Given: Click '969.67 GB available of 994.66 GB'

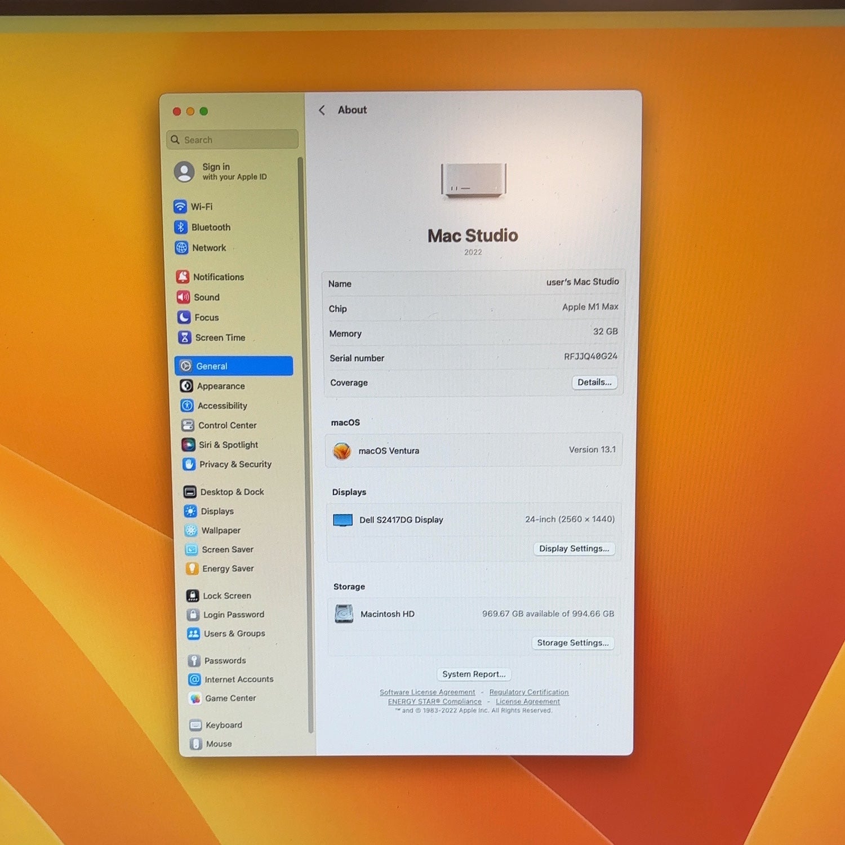Looking at the screenshot, I should tap(548, 614).
